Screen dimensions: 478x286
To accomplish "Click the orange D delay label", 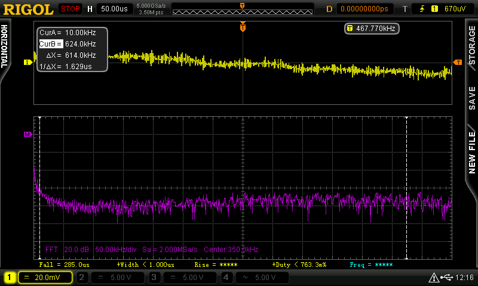I will coord(329,9).
